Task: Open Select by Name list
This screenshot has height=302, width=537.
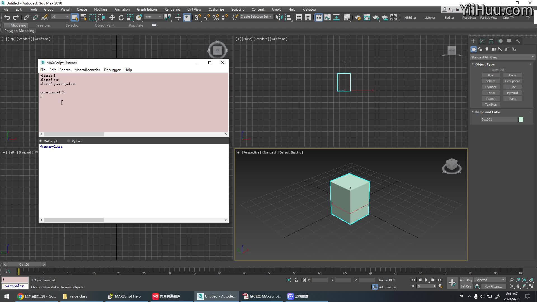Action: pyautogui.click(x=83, y=17)
